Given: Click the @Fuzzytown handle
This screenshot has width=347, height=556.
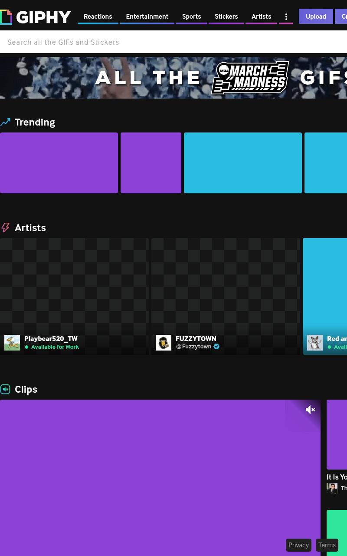Looking at the screenshot, I should [193, 347].
